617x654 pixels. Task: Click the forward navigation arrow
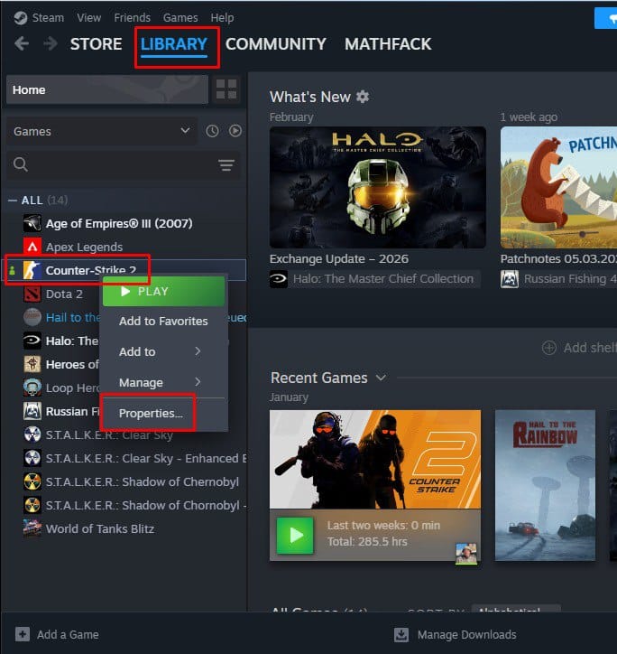[51, 43]
